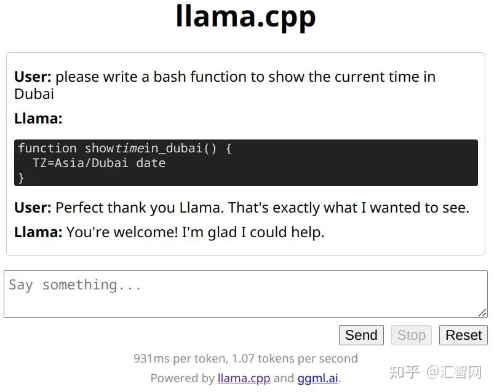Click the Reset button
The image size is (494, 392).
pyautogui.click(x=463, y=335)
